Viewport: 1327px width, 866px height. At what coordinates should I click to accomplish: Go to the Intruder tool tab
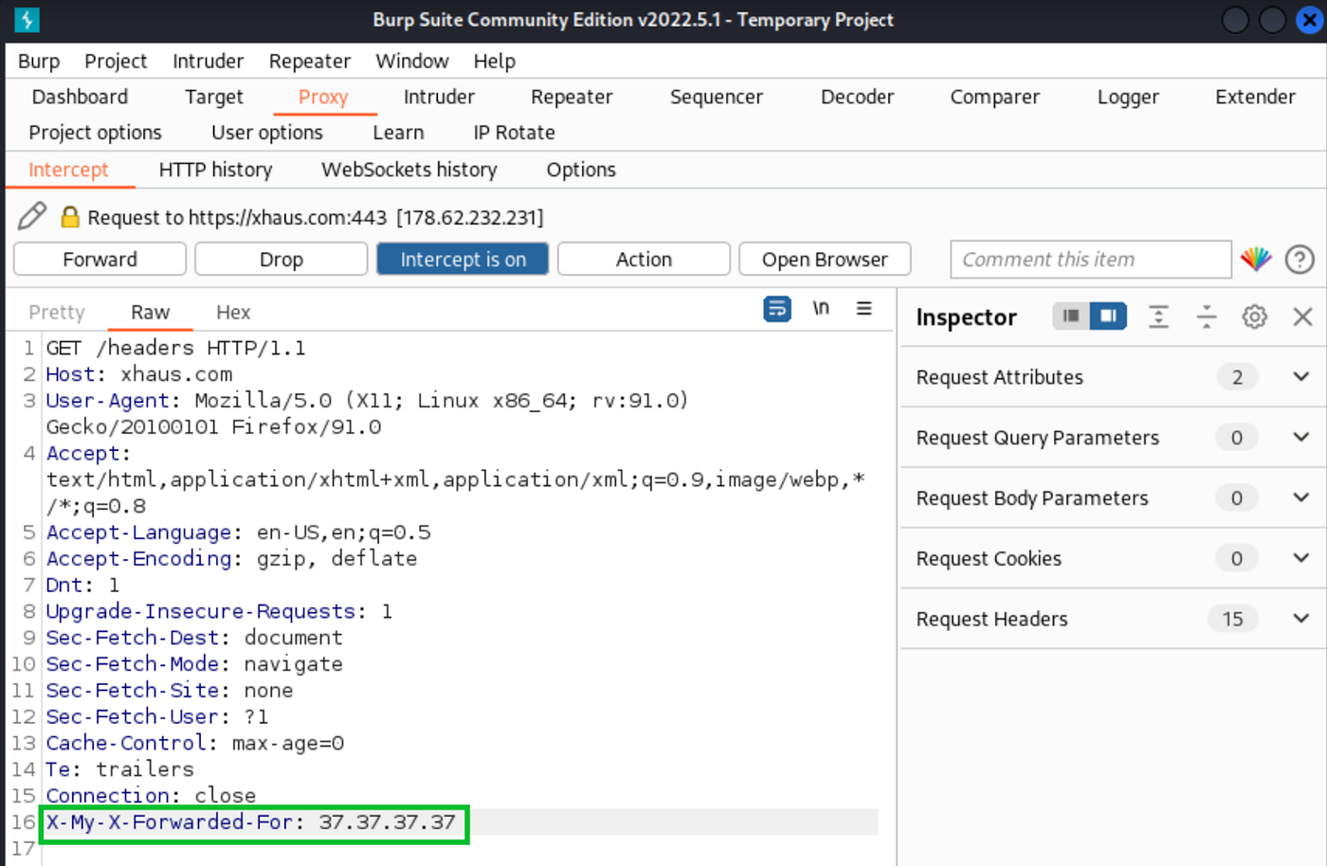pos(439,97)
